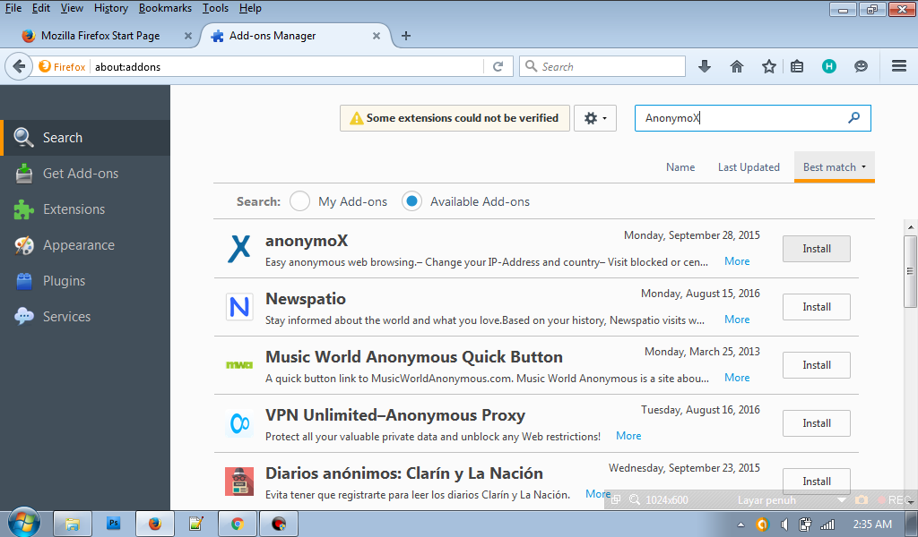Open the Extensions category
Screen dimensions: 918x537
(85, 209)
